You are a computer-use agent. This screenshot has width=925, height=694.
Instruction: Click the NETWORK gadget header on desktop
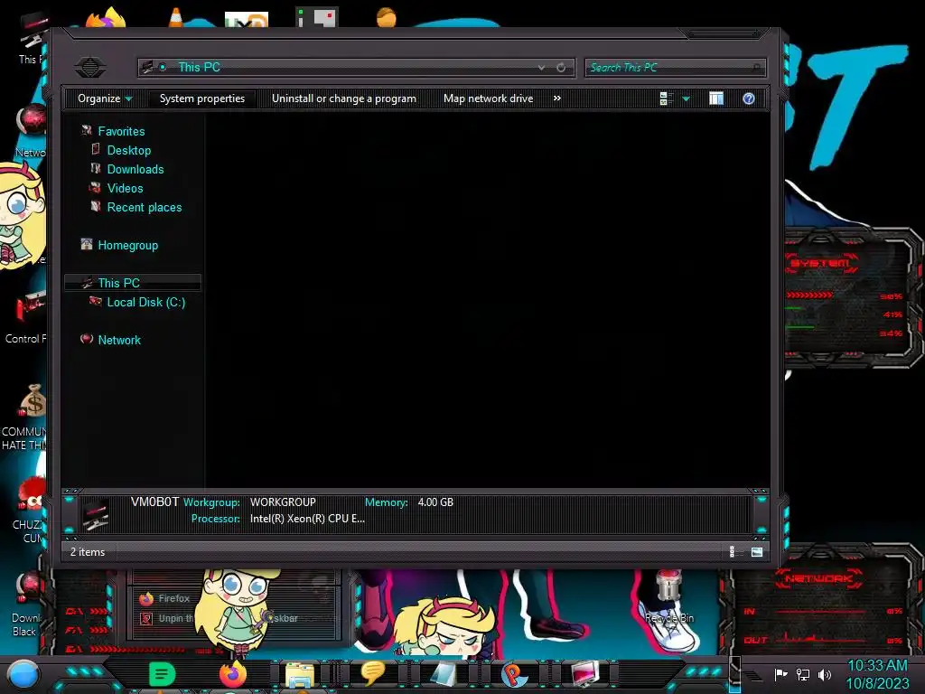pos(819,578)
